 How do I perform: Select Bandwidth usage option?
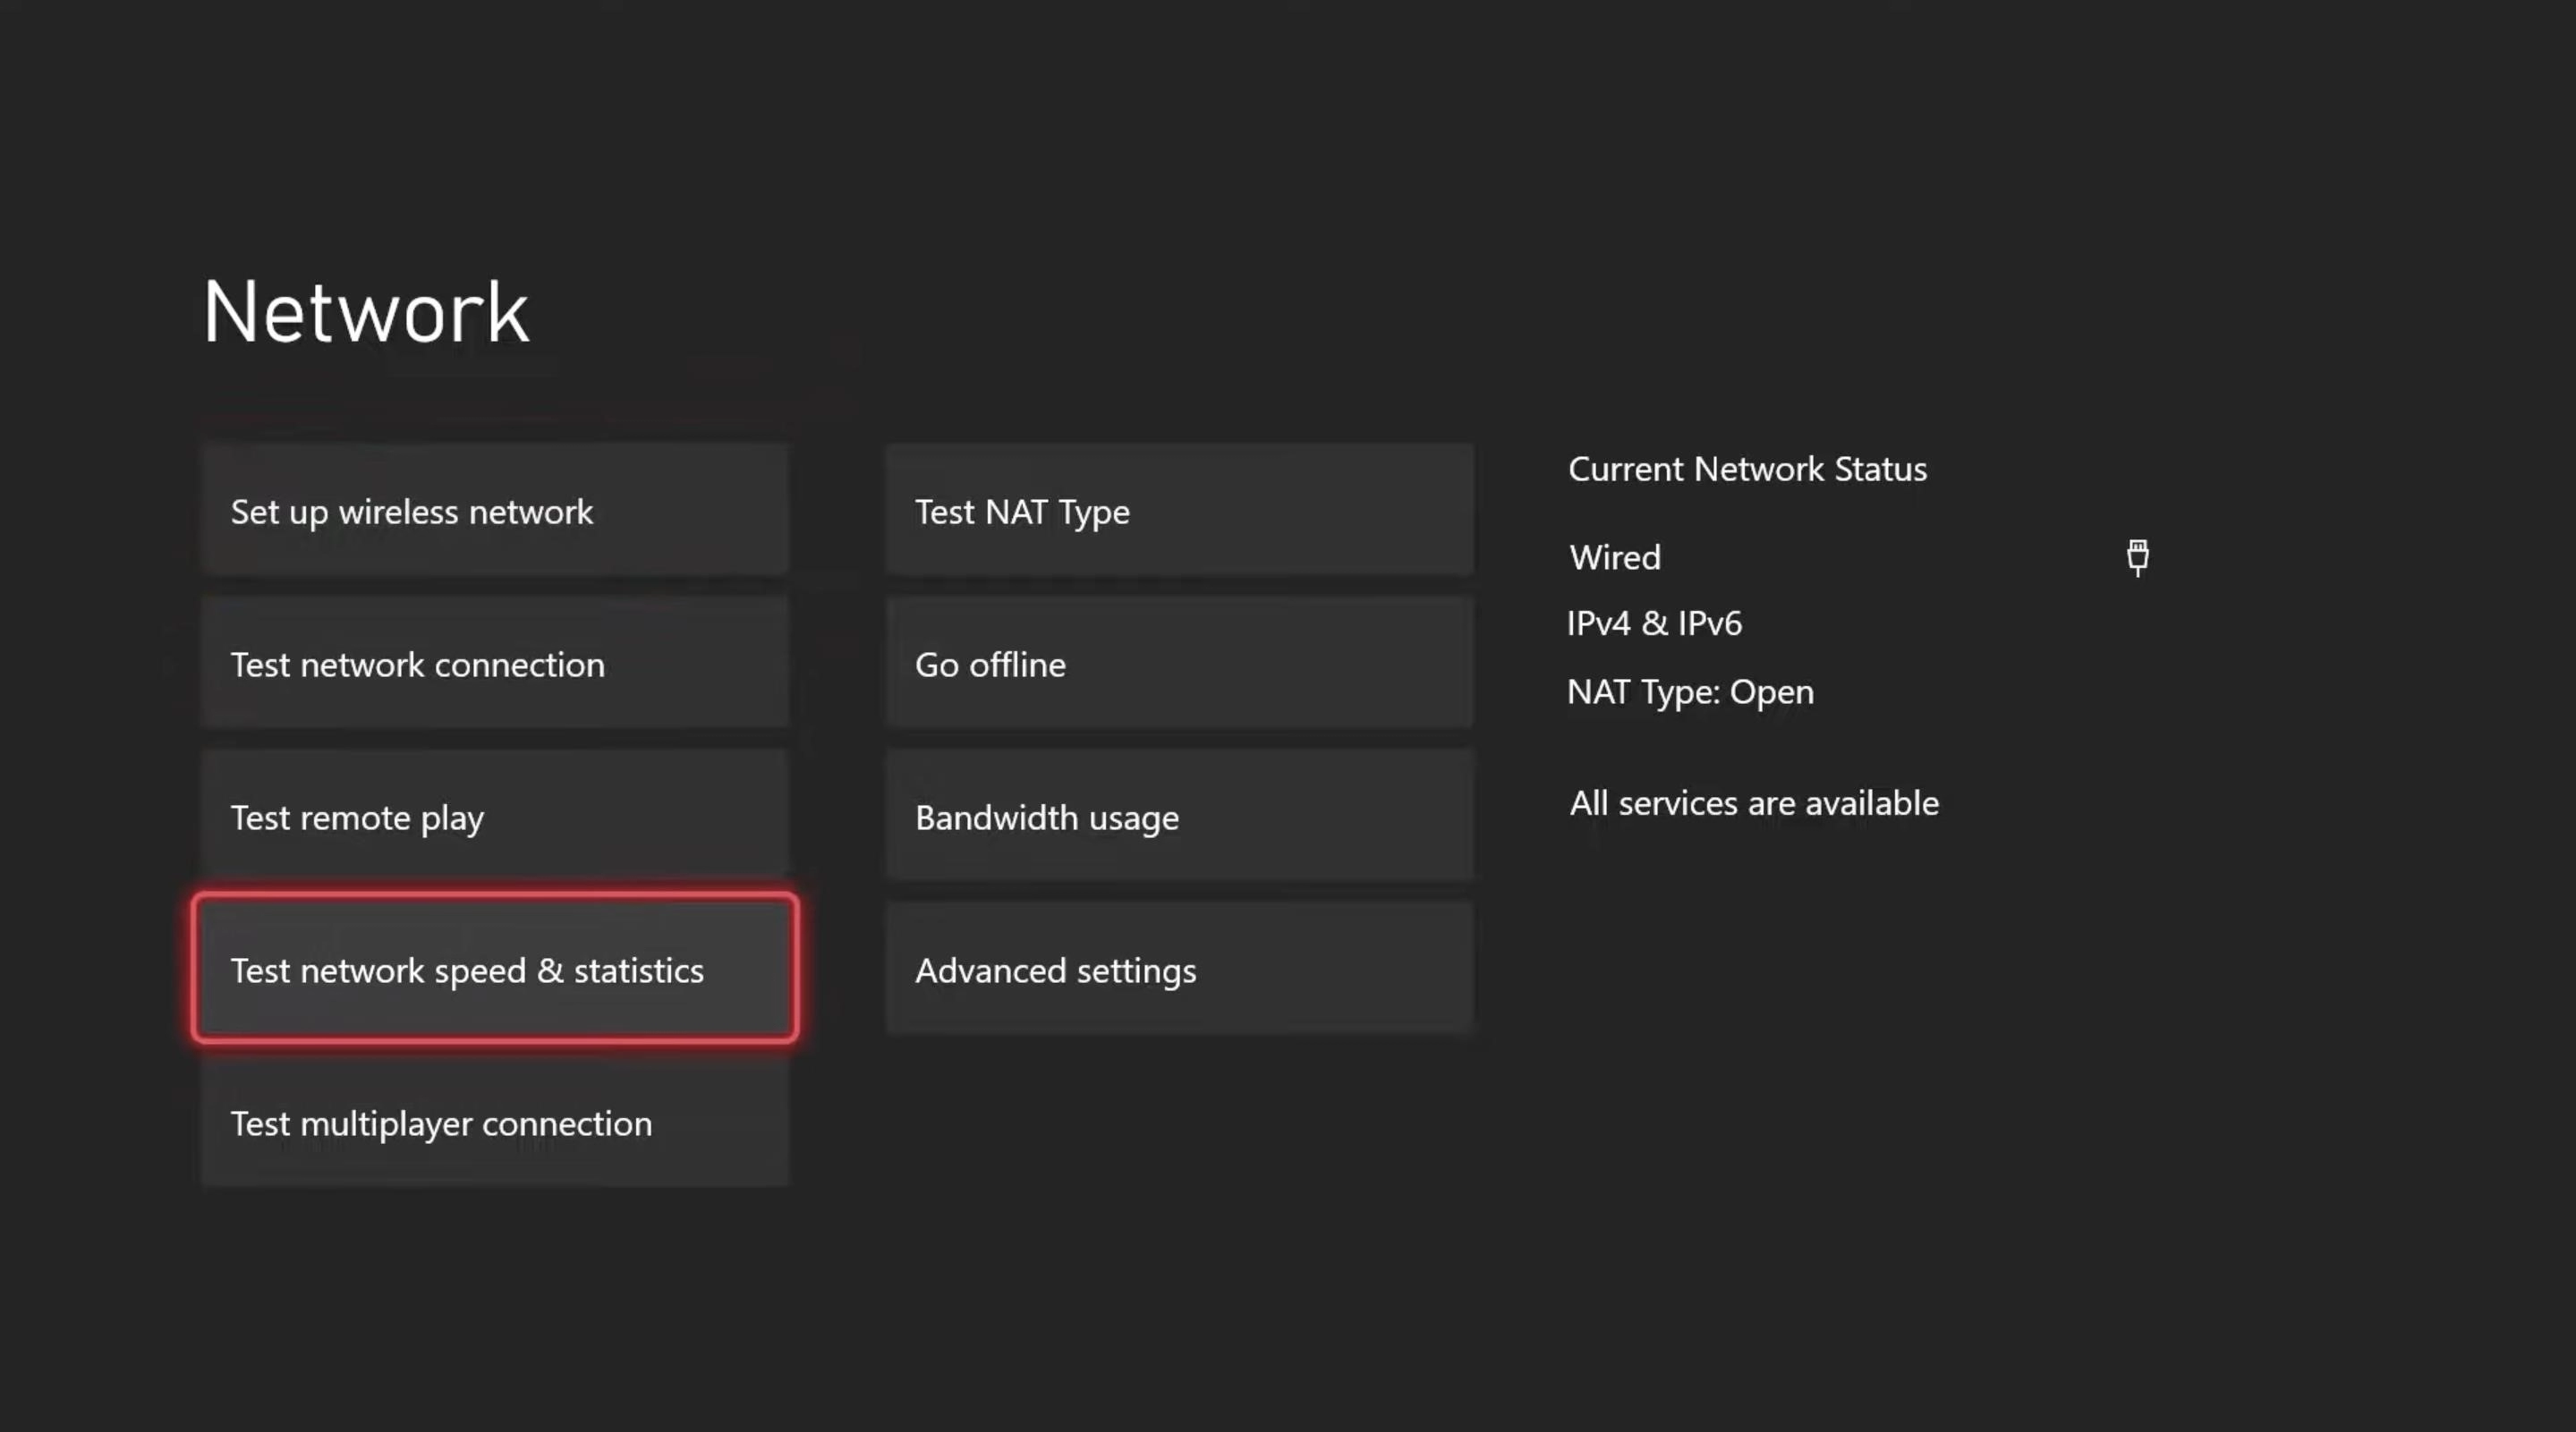pos(1177,815)
